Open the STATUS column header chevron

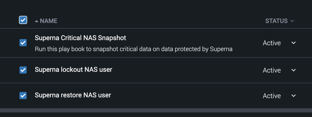tap(292, 21)
